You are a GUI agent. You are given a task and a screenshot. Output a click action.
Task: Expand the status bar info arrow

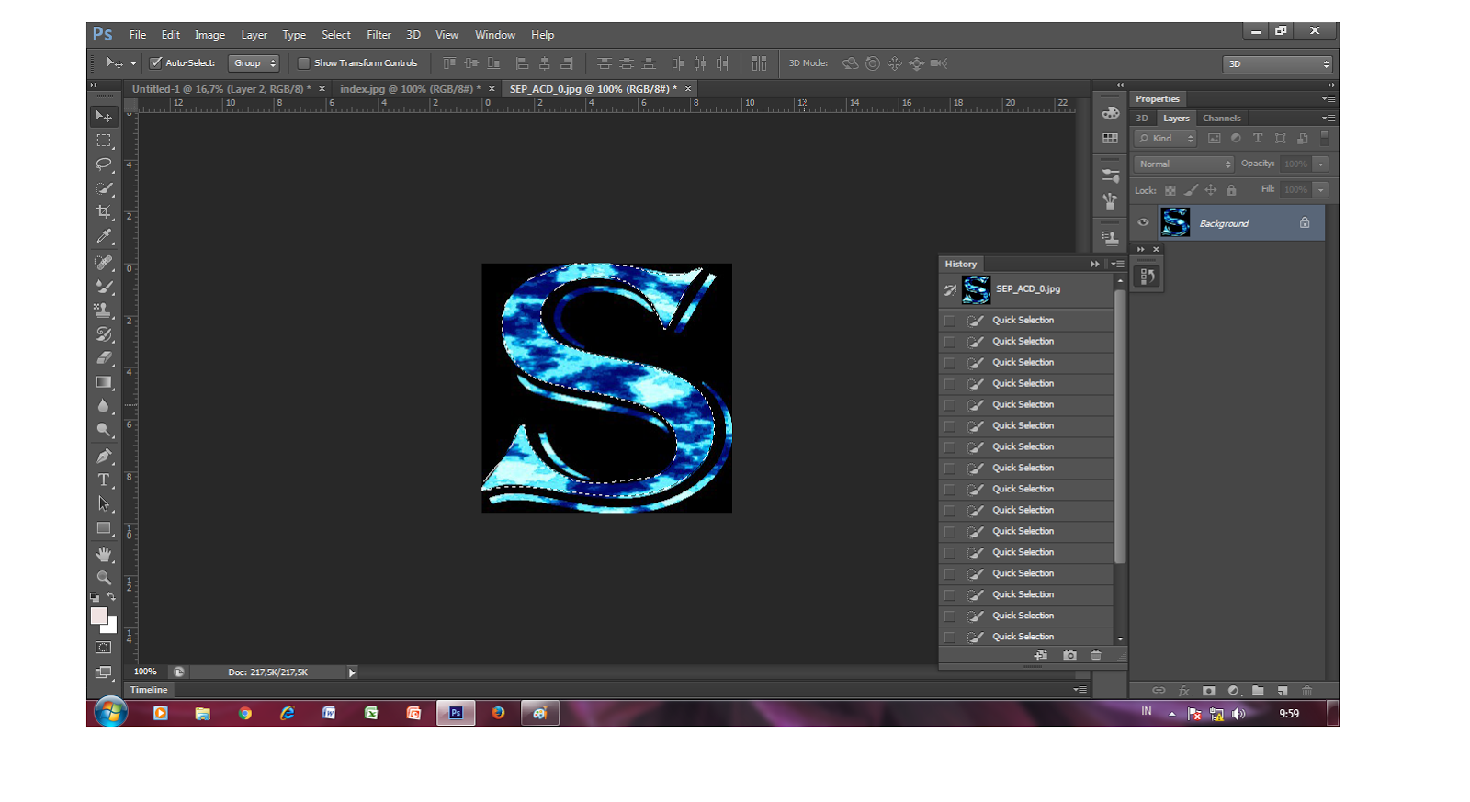(x=352, y=672)
